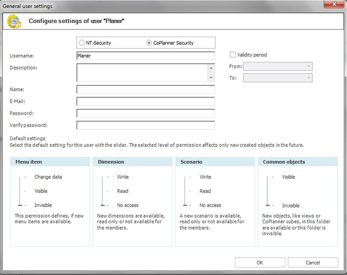
Task: Click the Description scroll up arrow
Action: (x=211, y=68)
